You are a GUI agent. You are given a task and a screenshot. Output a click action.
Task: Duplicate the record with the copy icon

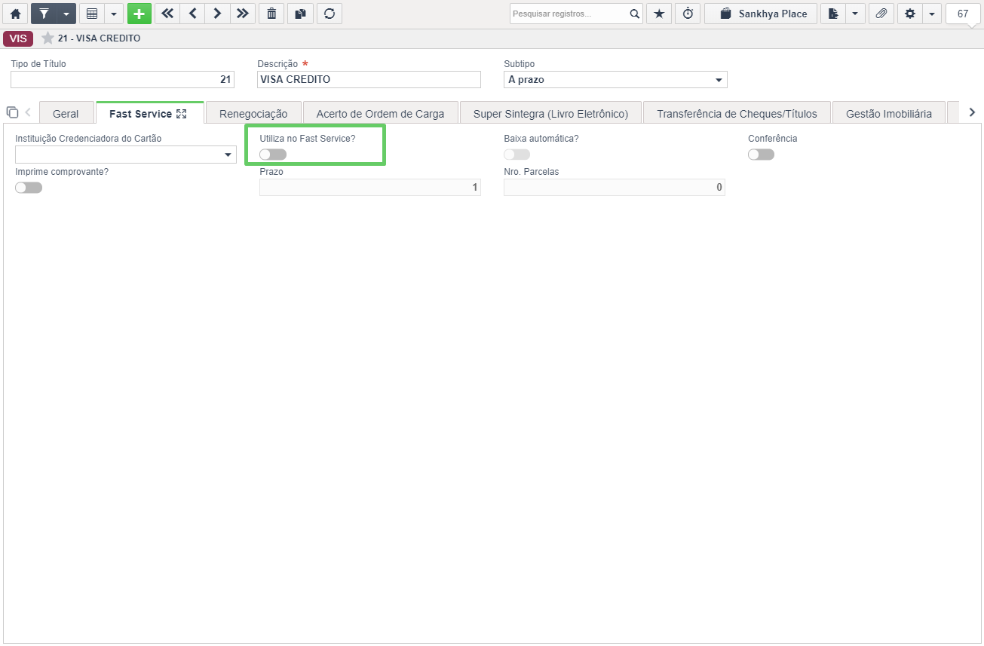coord(300,14)
